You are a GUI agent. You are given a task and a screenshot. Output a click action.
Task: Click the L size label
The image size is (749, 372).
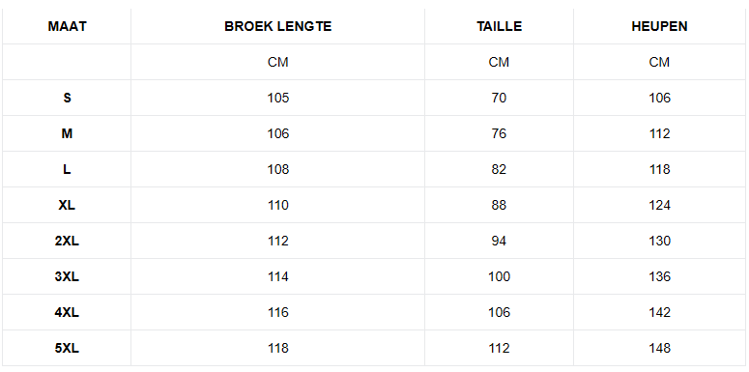67,169
